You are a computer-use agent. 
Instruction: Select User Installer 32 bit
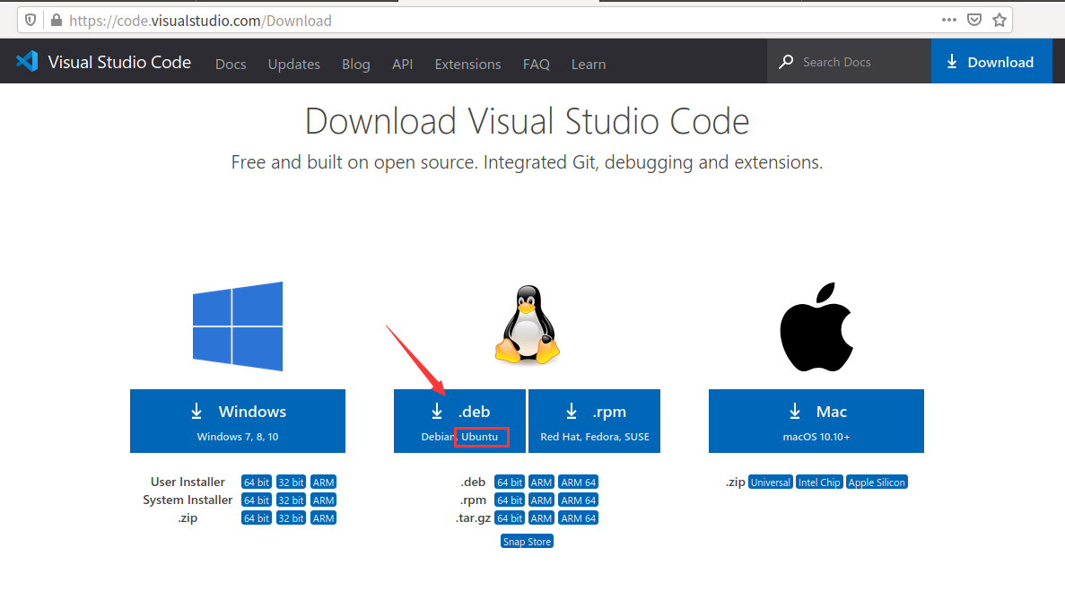click(291, 482)
